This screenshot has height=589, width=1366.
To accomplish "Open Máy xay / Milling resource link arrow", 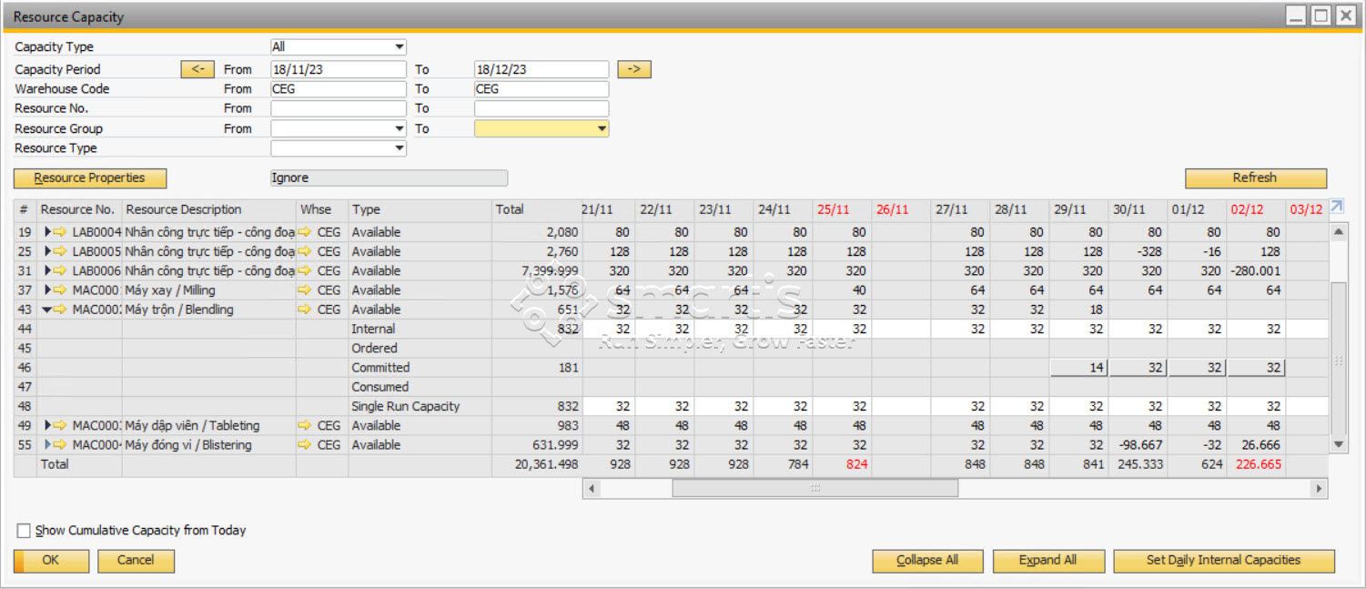I will click(61, 290).
